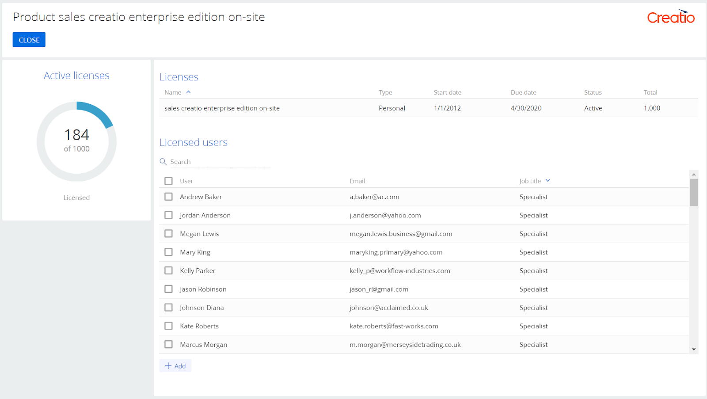Open the sales creatio enterprise edition on-site license

[x=222, y=108]
